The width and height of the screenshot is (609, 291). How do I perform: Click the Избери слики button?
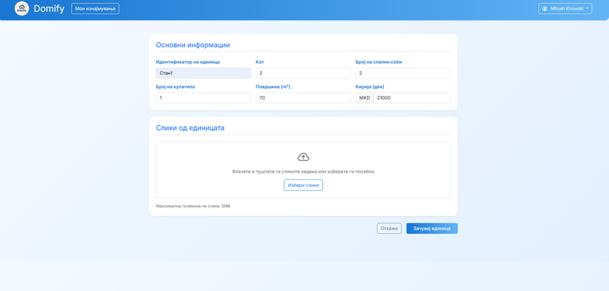[303, 185]
